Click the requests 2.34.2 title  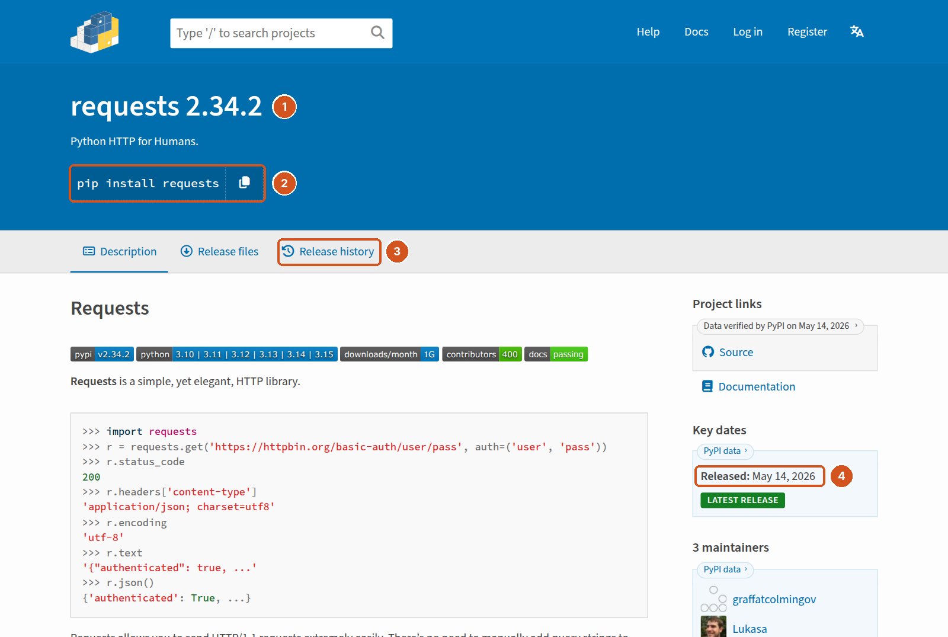coord(166,107)
